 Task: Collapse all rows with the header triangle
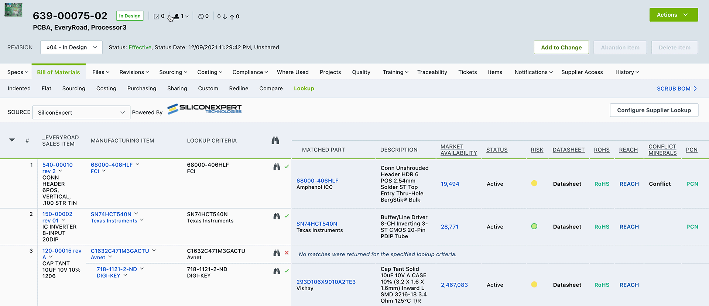pyautogui.click(x=12, y=140)
